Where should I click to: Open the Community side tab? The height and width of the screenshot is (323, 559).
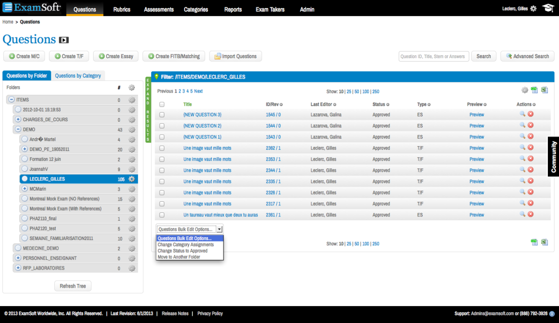click(x=553, y=157)
